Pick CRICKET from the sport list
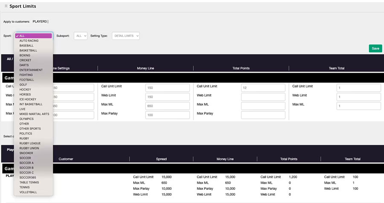 click(x=25, y=60)
